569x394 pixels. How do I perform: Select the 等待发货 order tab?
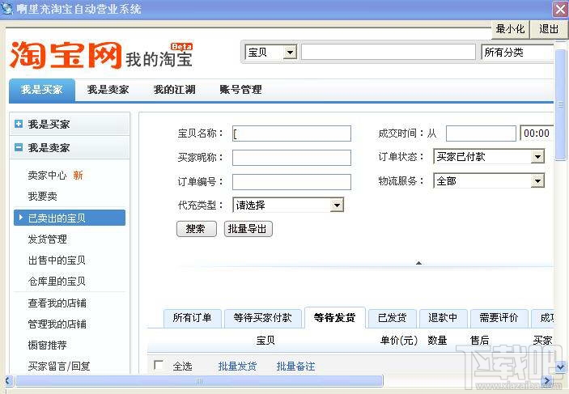coord(334,318)
